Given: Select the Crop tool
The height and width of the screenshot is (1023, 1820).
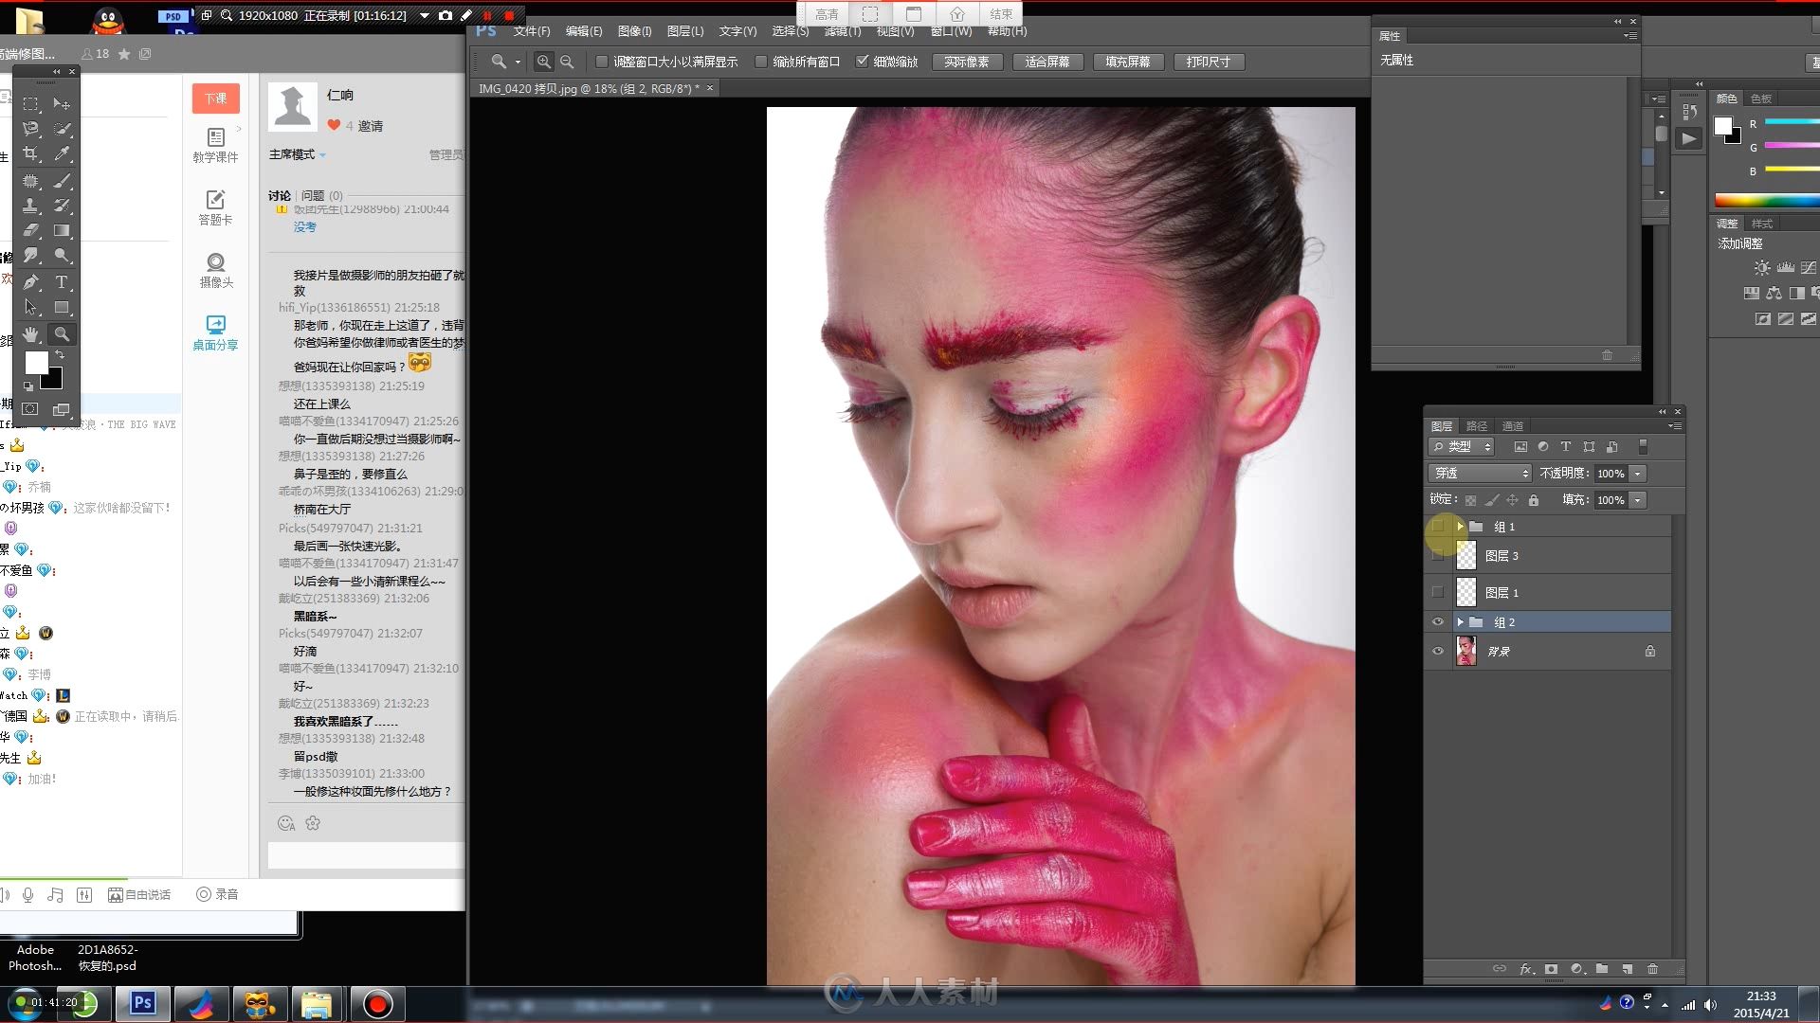Looking at the screenshot, I should pos(30,153).
